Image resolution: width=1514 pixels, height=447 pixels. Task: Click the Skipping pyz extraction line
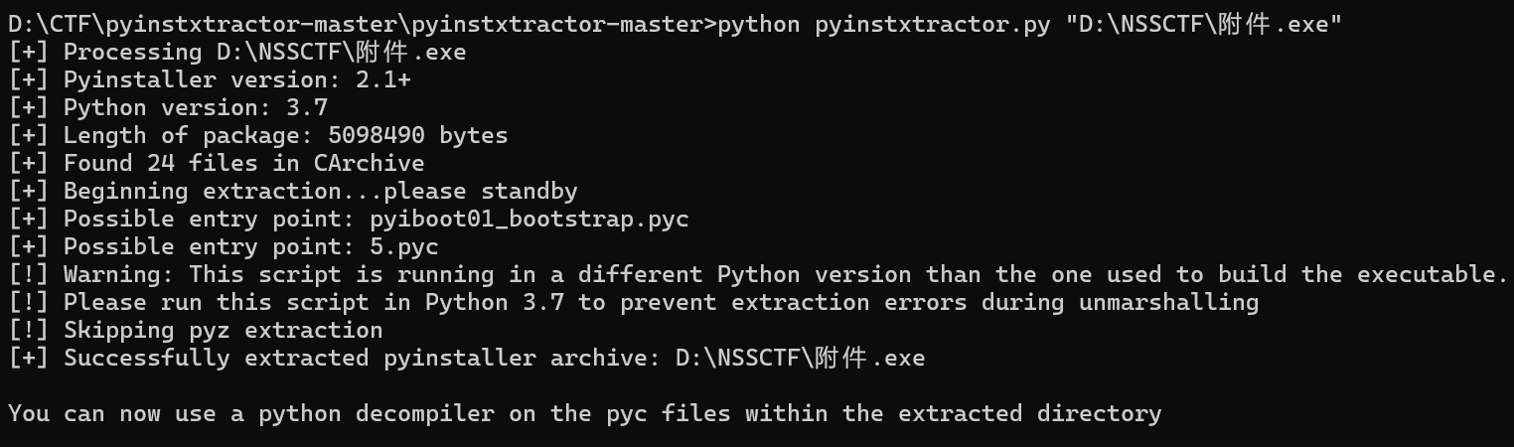pos(195,330)
